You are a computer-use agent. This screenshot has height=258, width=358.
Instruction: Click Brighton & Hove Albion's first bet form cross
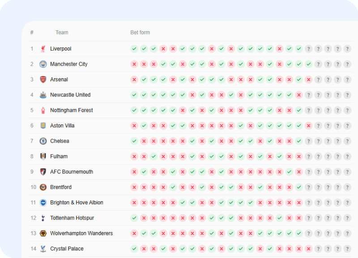(x=134, y=203)
